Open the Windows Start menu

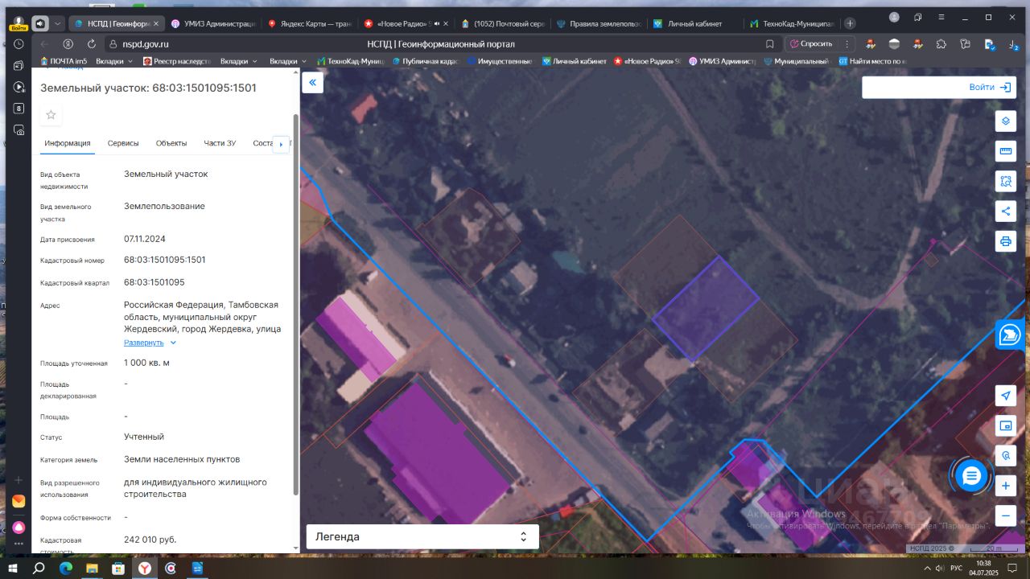click(x=13, y=568)
